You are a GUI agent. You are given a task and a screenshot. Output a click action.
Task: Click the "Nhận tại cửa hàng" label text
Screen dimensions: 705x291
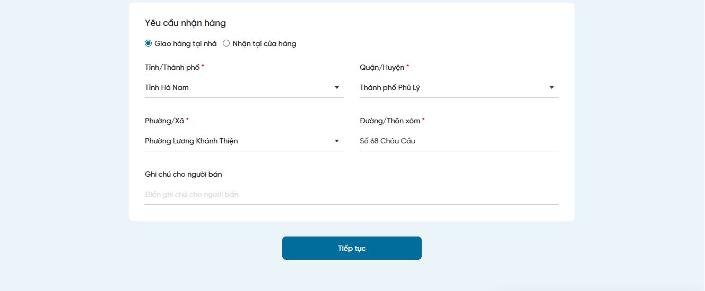(264, 43)
